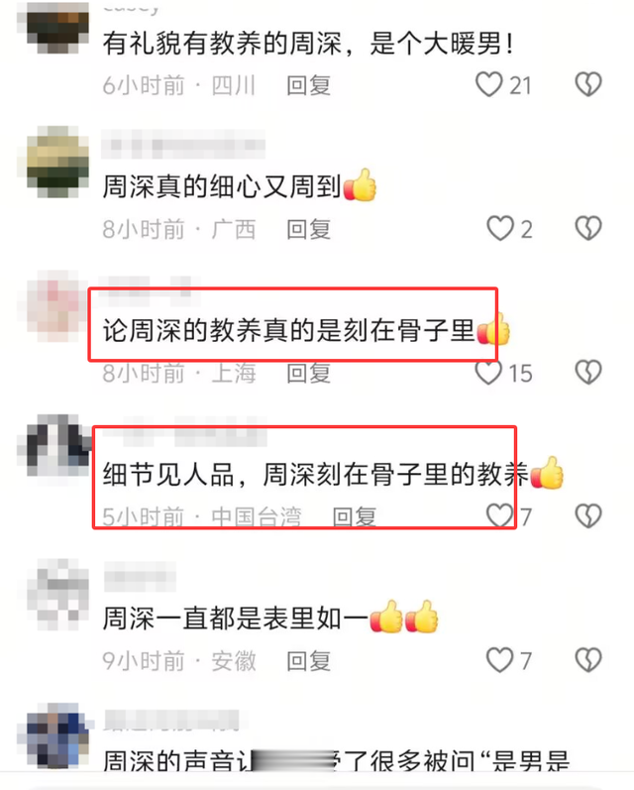Dislike the 安徽 comment with broken heart
634x790 pixels.
pos(588,660)
